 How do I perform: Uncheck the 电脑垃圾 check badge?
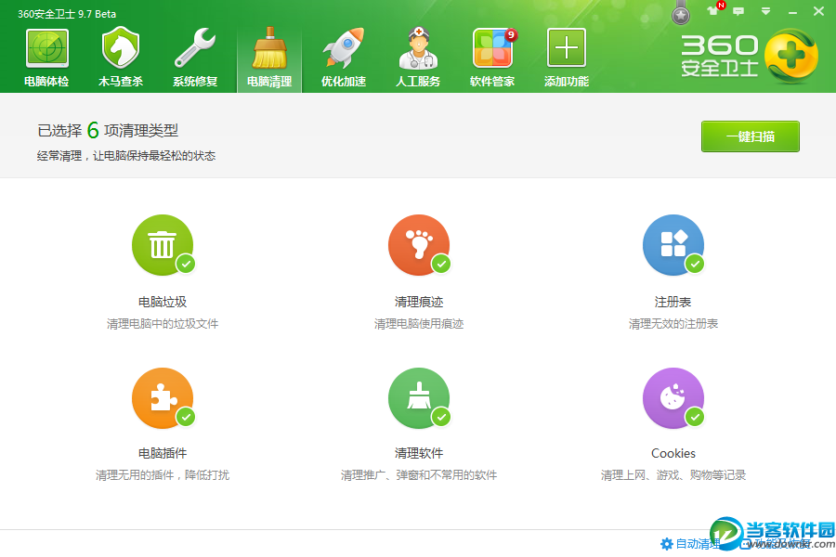[186, 264]
